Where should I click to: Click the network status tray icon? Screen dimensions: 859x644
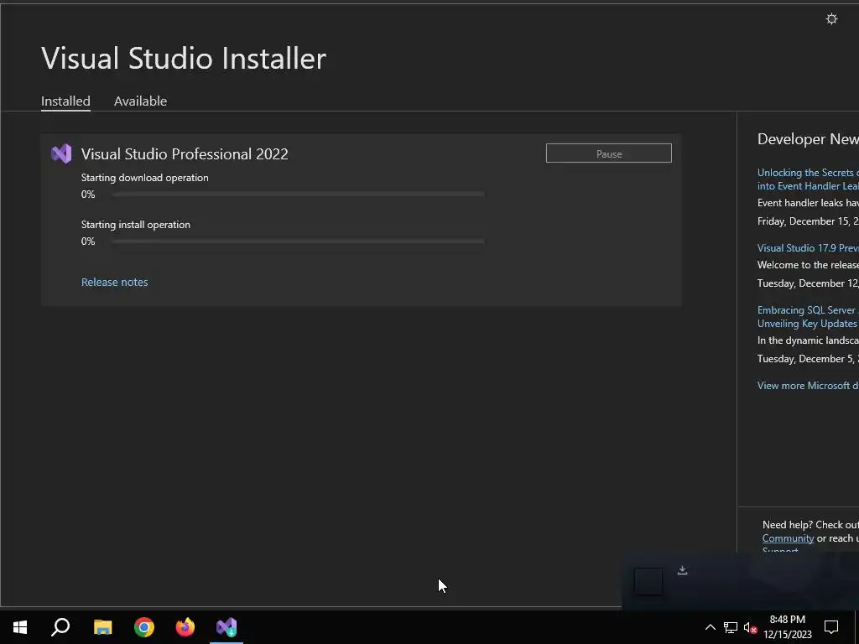(731, 627)
